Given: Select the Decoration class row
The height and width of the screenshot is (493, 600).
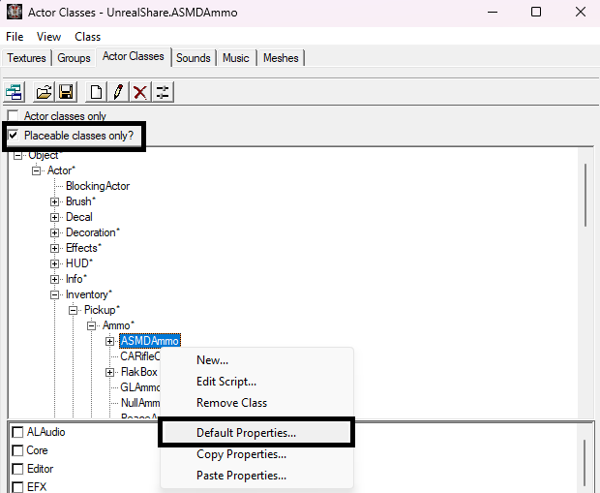Looking at the screenshot, I should click(x=93, y=232).
